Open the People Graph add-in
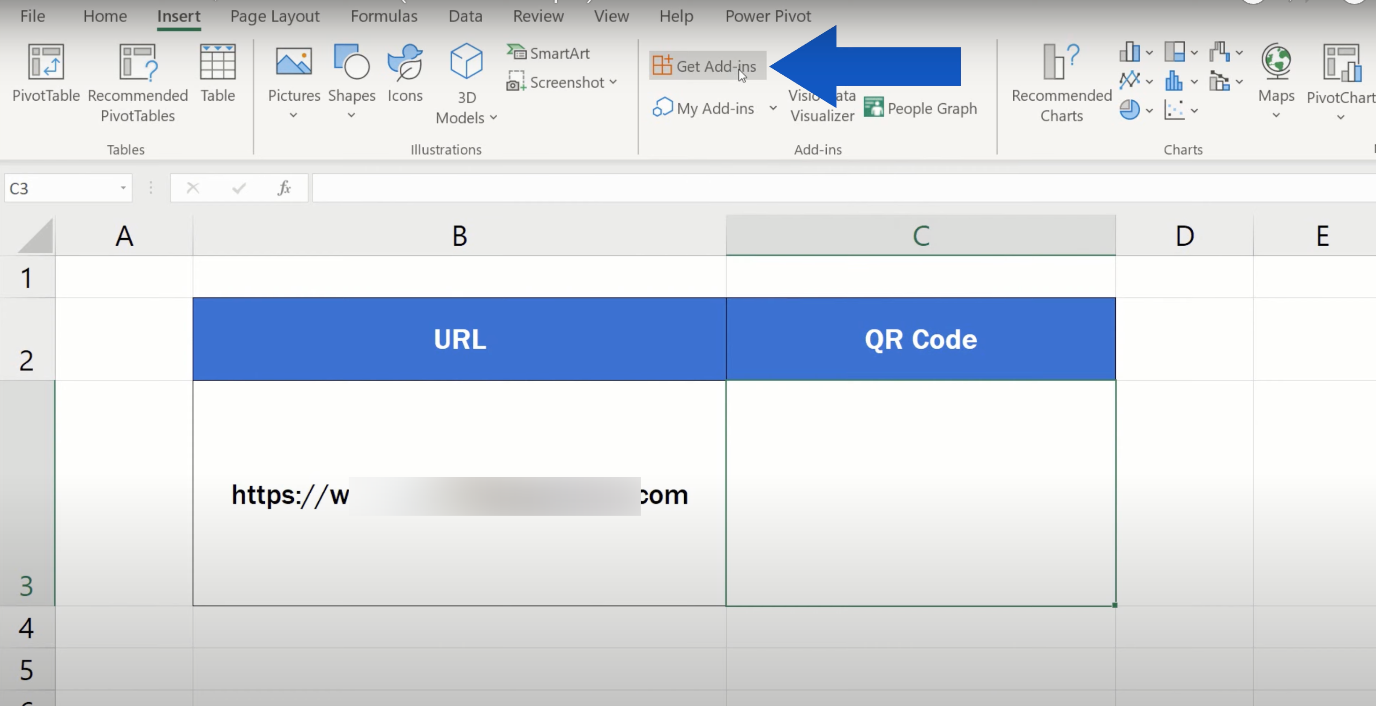Screen dimensions: 1376x706 (920, 108)
